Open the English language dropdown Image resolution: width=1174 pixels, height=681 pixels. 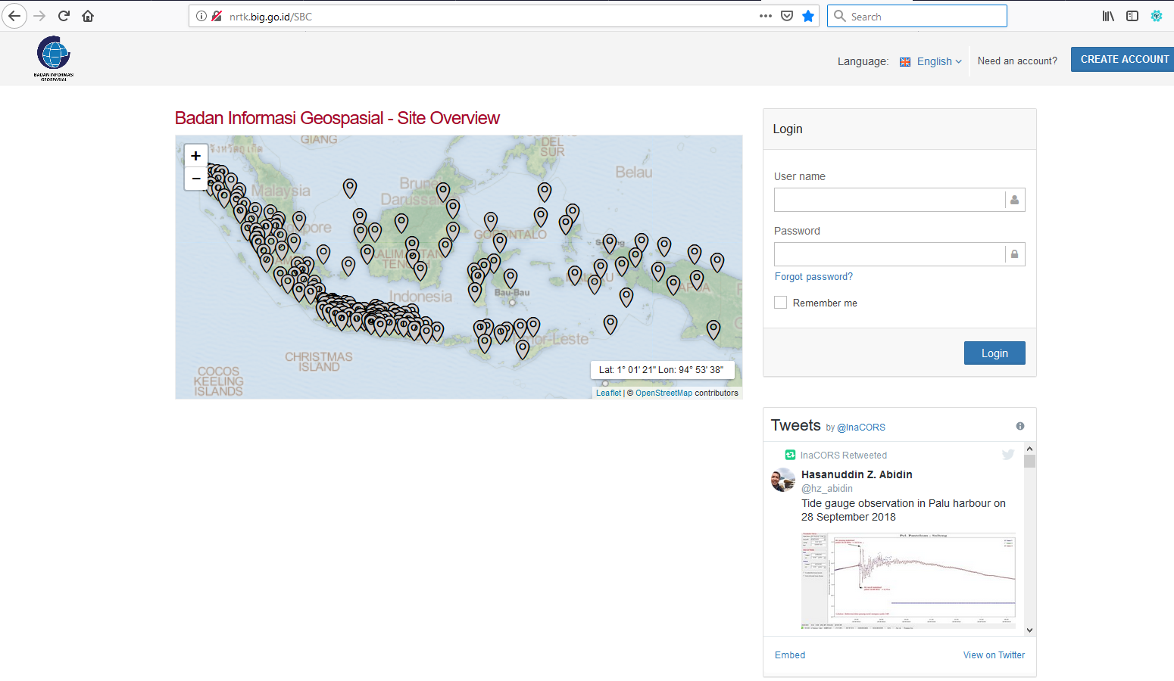point(933,61)
